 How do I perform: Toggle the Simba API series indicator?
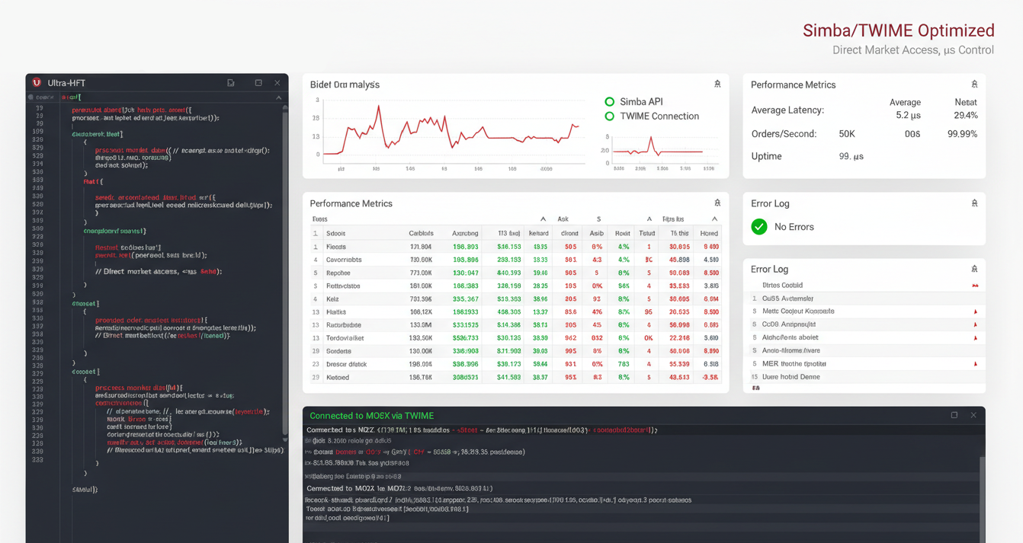tap(609, 102)
